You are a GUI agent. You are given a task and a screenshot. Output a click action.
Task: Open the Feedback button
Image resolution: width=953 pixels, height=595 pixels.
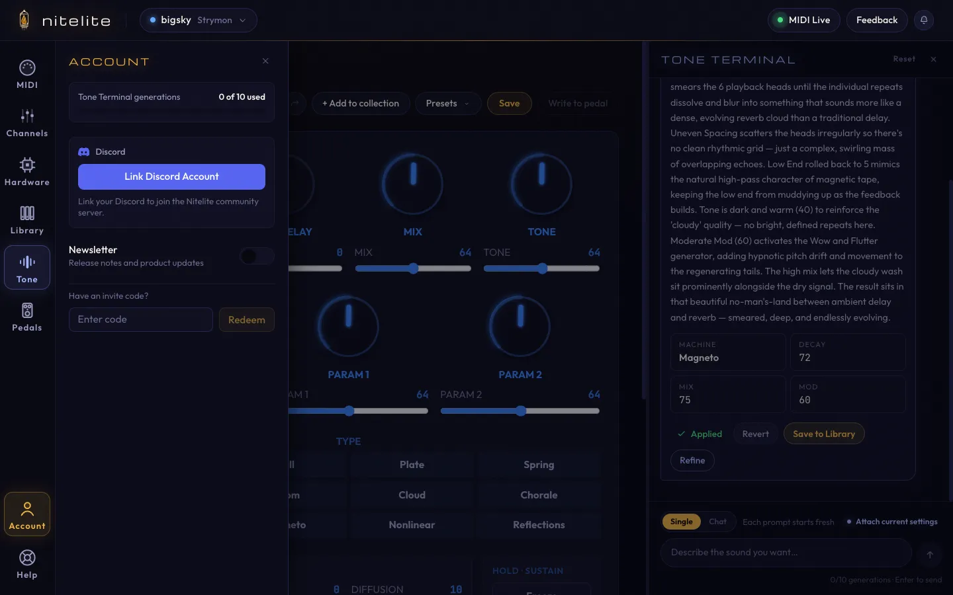(877, 20)
